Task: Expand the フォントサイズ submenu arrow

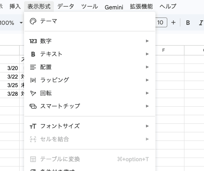Action: click(x=147, y=126)
